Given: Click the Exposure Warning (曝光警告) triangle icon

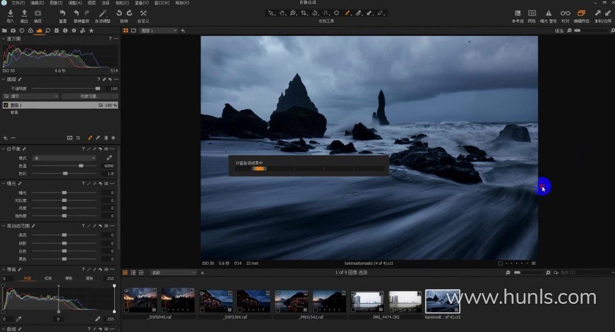Looking at the screenshot, I should 548,13.
